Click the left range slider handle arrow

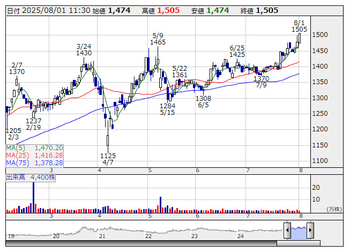[x=287, y=230]
